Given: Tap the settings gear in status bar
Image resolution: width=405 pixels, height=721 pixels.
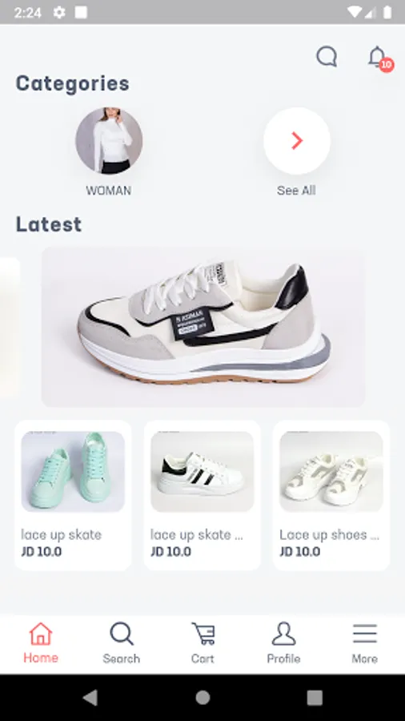Looking at the screenshot, I should [x=59, y=12].
